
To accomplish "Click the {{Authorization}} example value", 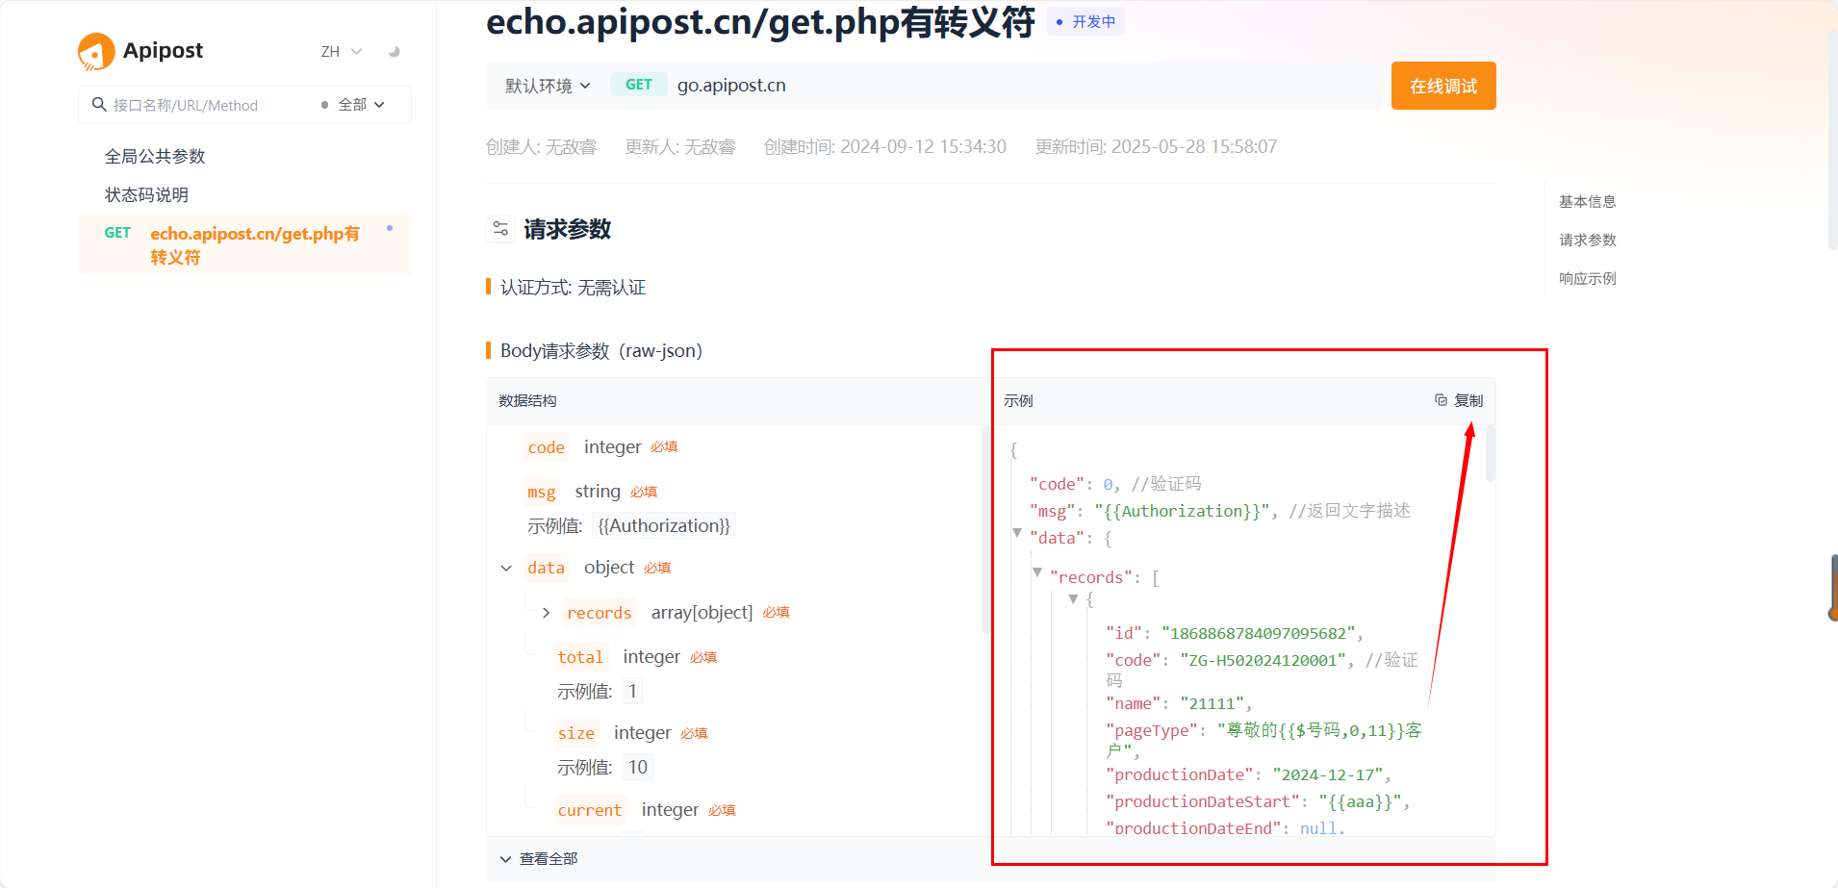I will click(x=664, y=526).
